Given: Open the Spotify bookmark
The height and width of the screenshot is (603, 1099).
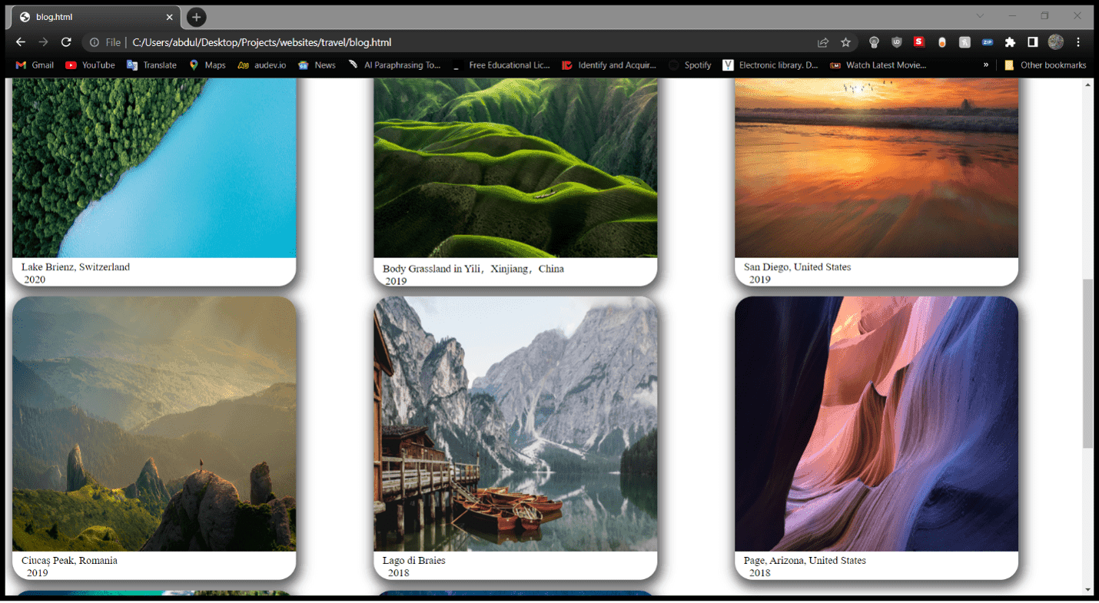Looking at the screenshot, I should click(689, 65).
